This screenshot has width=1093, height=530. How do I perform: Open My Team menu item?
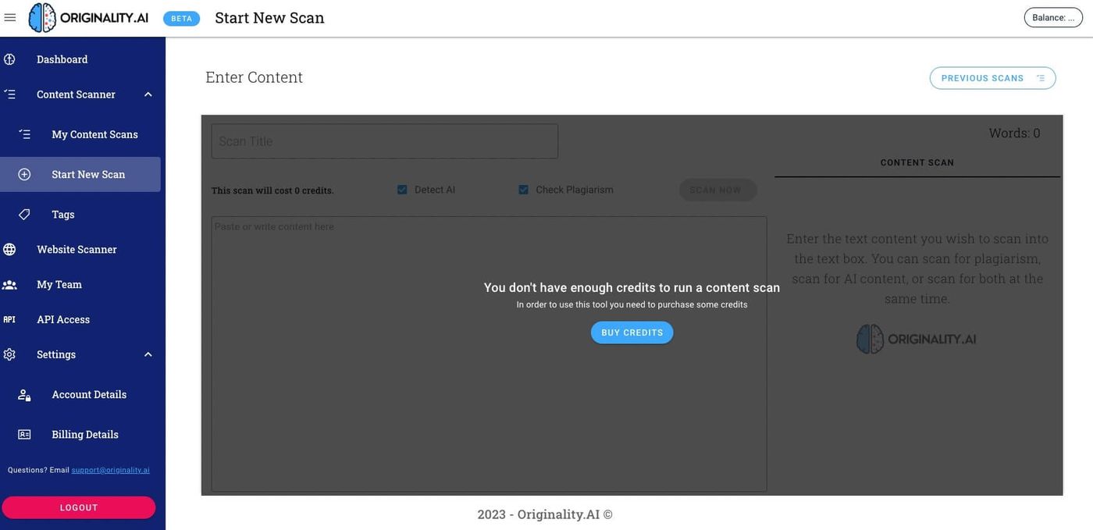[x=59, y=284]
